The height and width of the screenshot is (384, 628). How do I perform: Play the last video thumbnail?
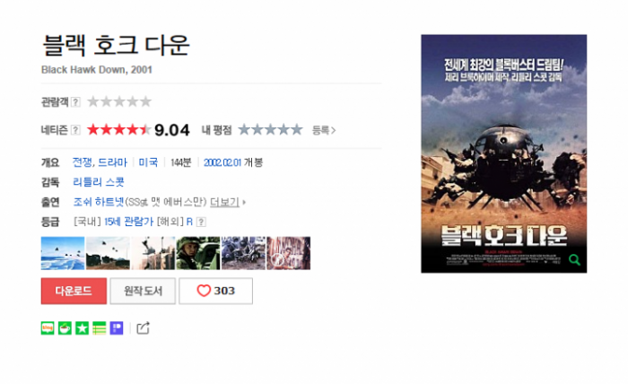pos(288,253)
